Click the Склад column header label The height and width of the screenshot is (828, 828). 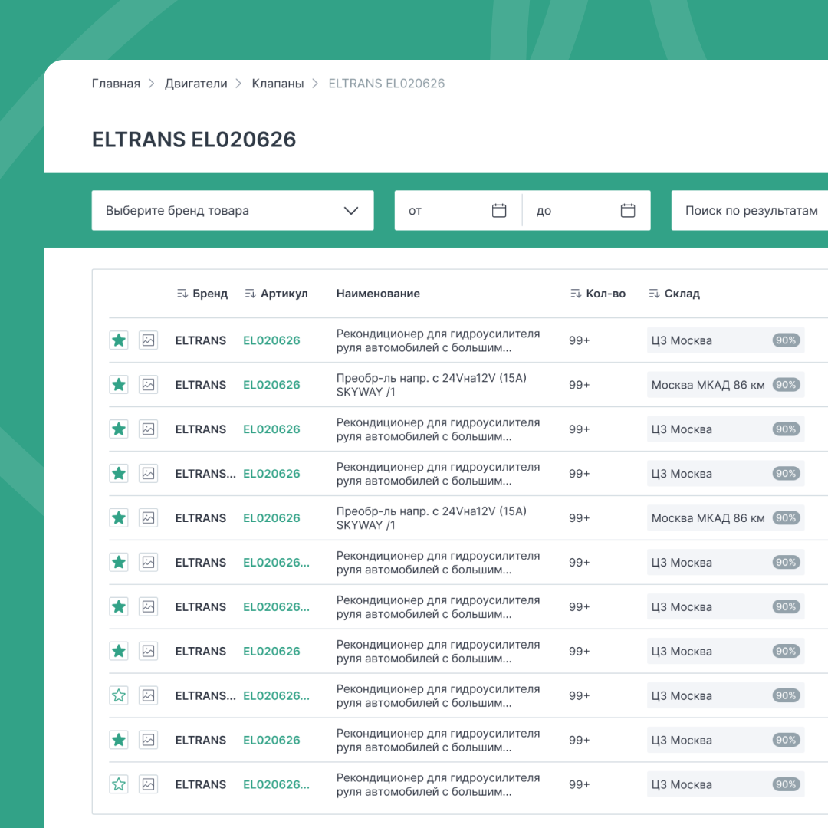[682, 294]
